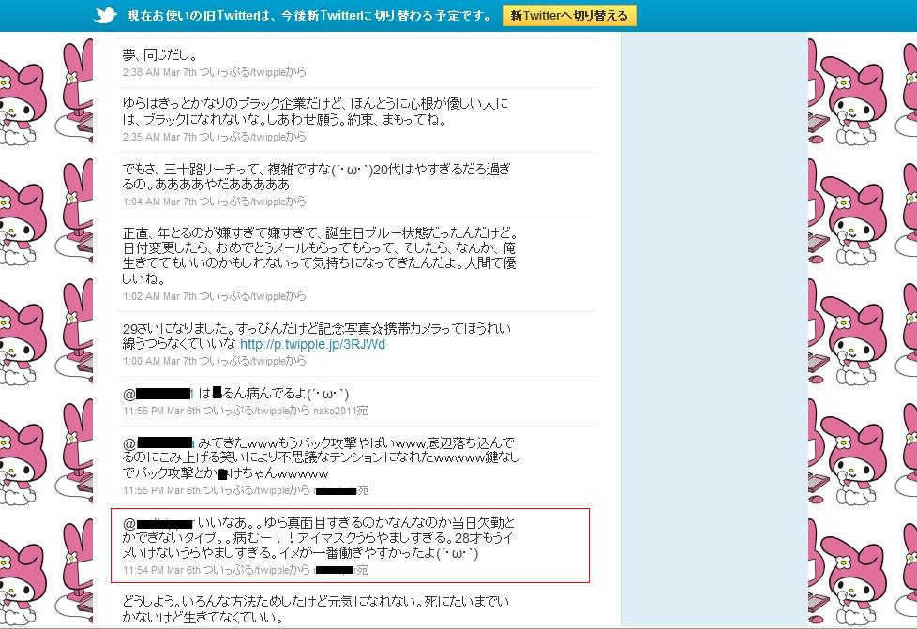Click the reply tweet containing いいなあ。。ゆら真面目すぎる
This screenshot has height=629, width=917.
click(x=319, y=537)
